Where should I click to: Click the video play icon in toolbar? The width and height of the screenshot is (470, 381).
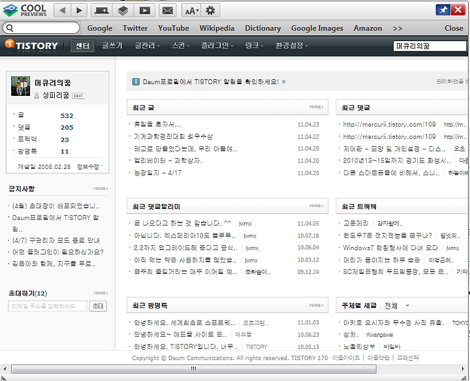[x=145, y=11]
